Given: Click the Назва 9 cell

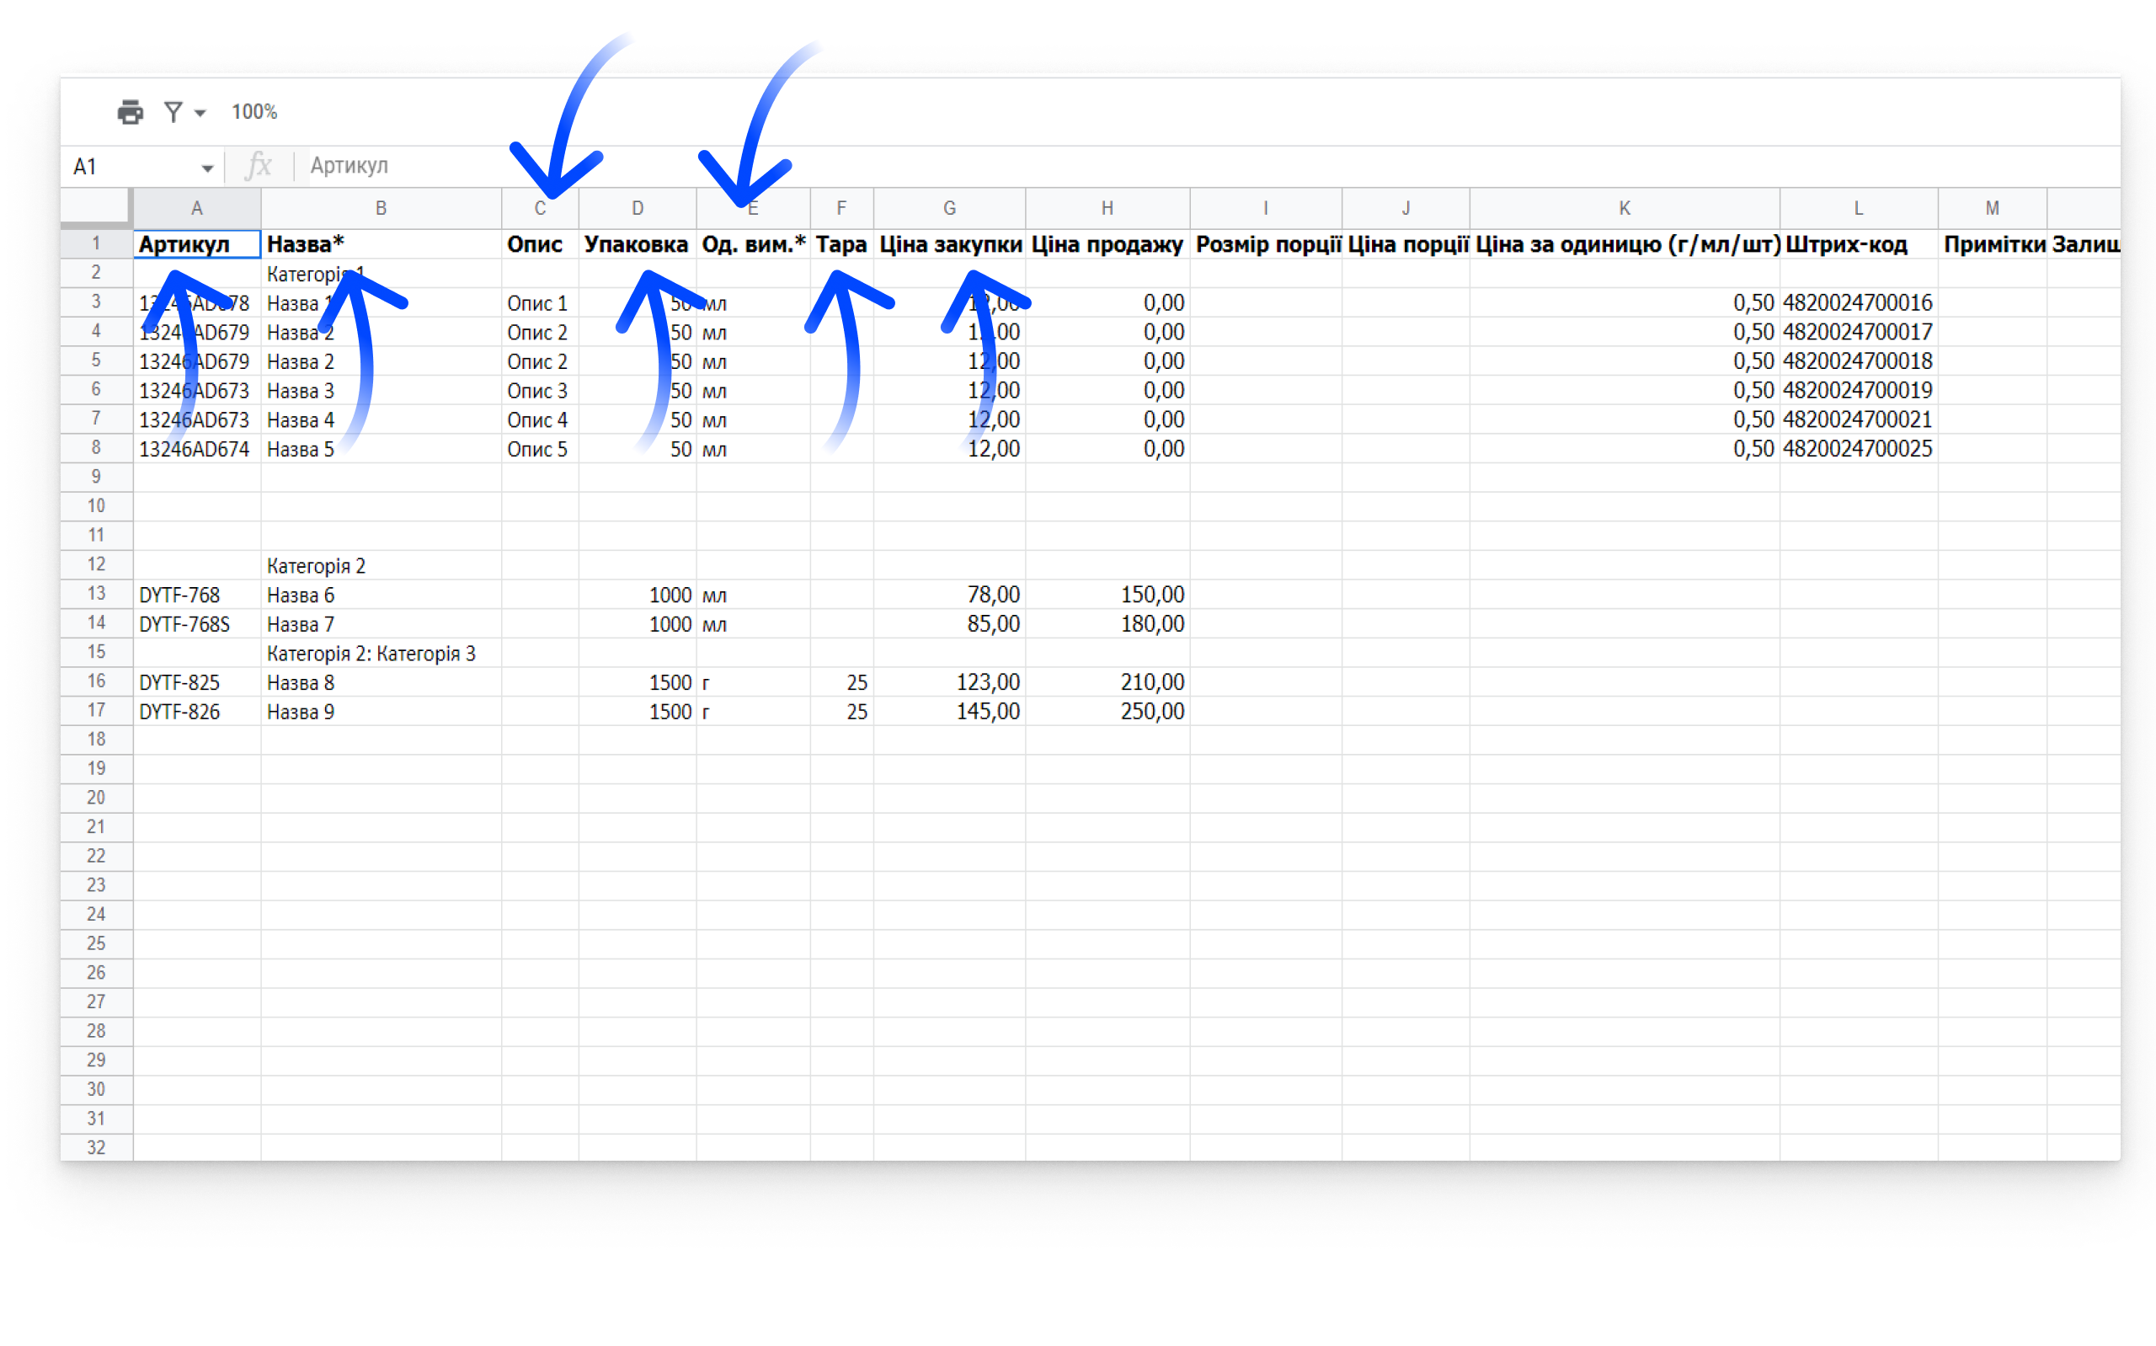Looking at the screenshot, I should [x=381, y=711].
